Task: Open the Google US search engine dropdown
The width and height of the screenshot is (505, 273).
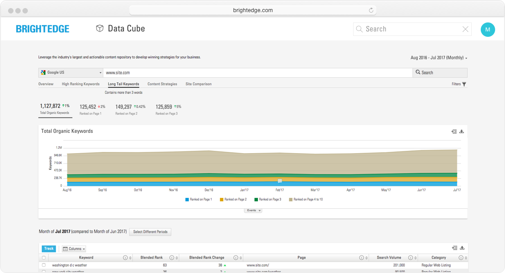Action: click(71, 72)
